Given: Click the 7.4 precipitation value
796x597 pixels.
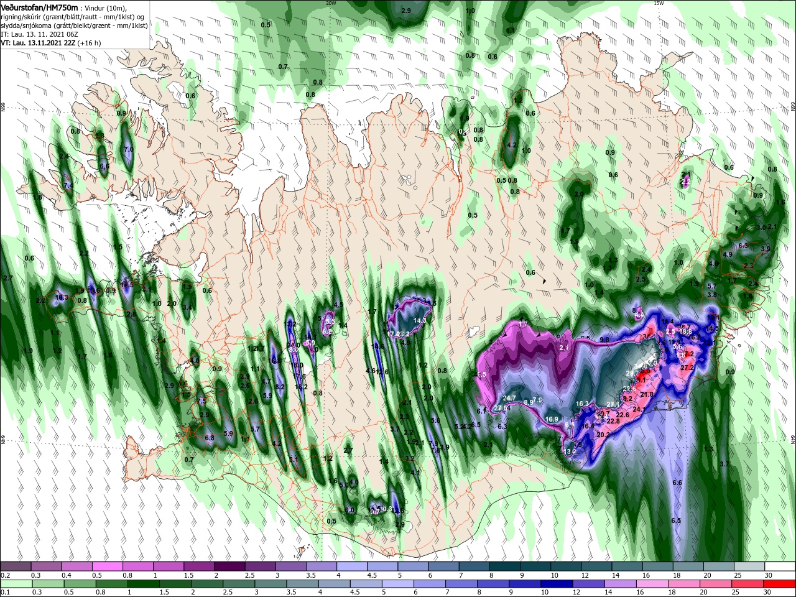Looking at the screenshot, I should point(68,185).
